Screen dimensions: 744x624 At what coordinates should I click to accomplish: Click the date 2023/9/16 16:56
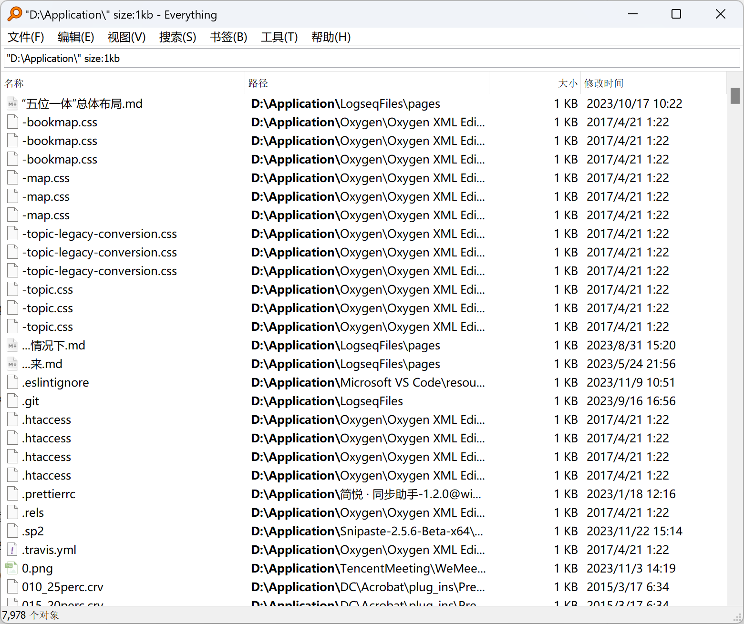coord(631,401)
